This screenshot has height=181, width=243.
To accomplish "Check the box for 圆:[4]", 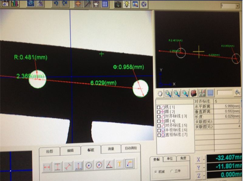I will point(159,121).
